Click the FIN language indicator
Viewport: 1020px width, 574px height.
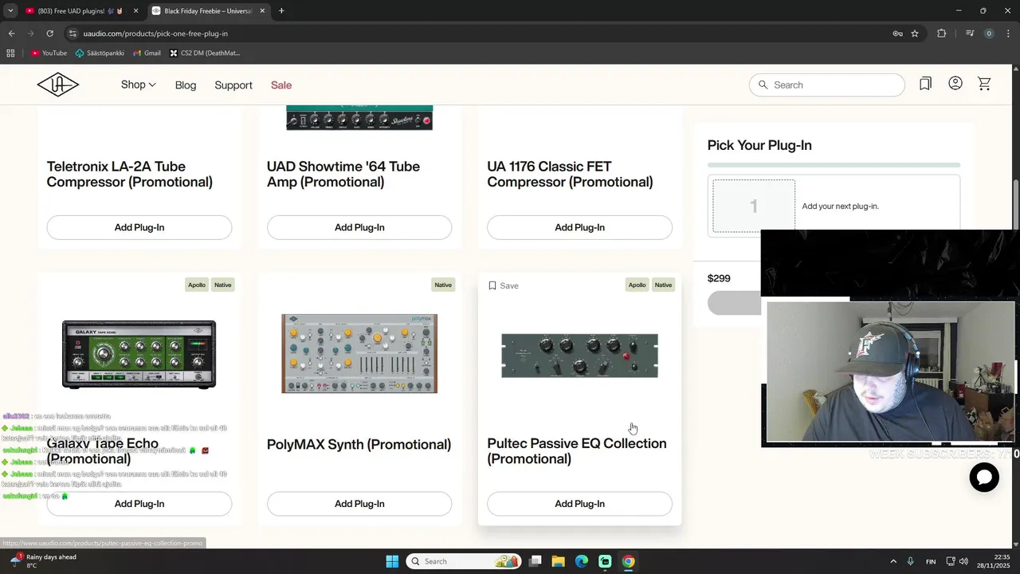point(931,561)
